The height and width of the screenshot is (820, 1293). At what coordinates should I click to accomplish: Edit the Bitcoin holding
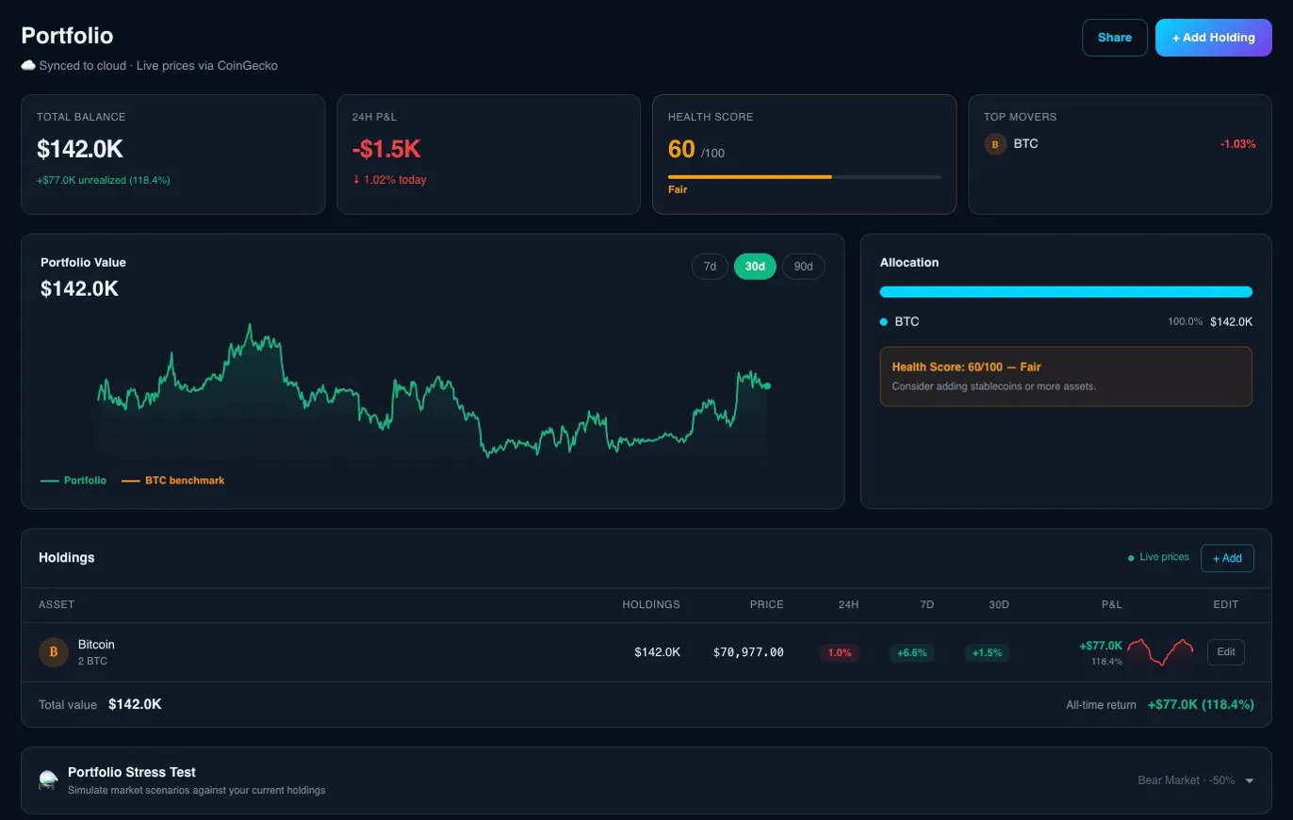pyautogui.click(x=1225, y=652)
